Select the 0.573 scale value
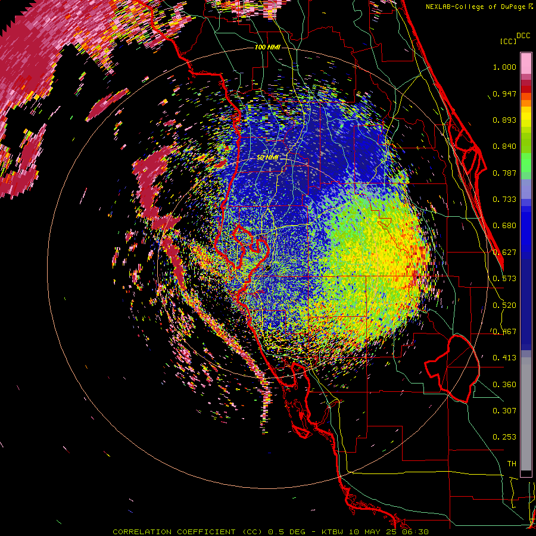The width and height of the screenshot is (536, 536). pos(504,279)
